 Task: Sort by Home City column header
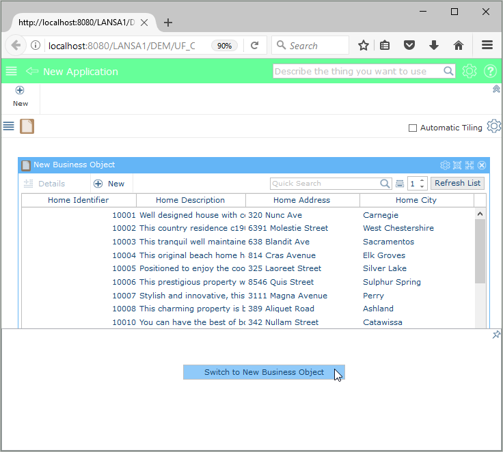[416, 200]
